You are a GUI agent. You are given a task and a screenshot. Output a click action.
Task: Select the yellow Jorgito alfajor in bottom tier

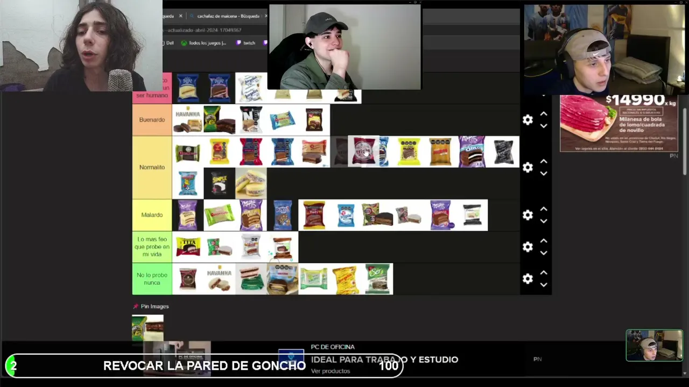tap(346, 278)
